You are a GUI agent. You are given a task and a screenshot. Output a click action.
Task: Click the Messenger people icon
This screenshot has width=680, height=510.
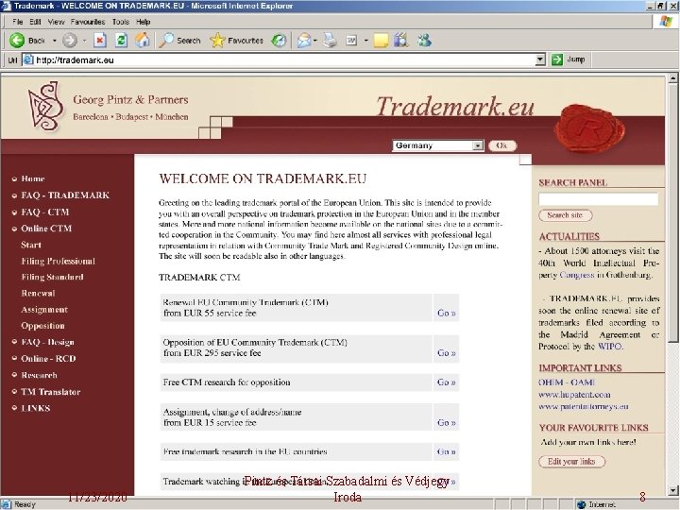coord(424,41)
